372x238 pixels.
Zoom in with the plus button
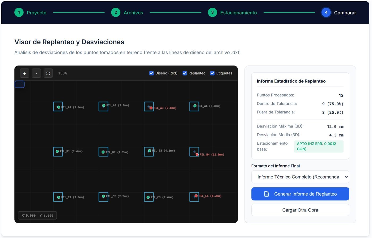tap(24, 73)
